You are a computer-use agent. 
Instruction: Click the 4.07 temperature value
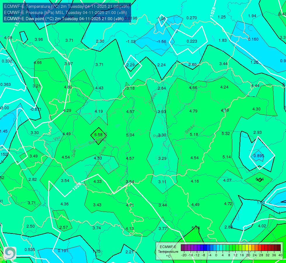(x=227, y=180)
